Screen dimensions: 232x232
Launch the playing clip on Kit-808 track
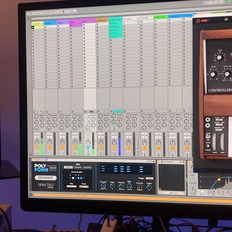tap(33, 28)
